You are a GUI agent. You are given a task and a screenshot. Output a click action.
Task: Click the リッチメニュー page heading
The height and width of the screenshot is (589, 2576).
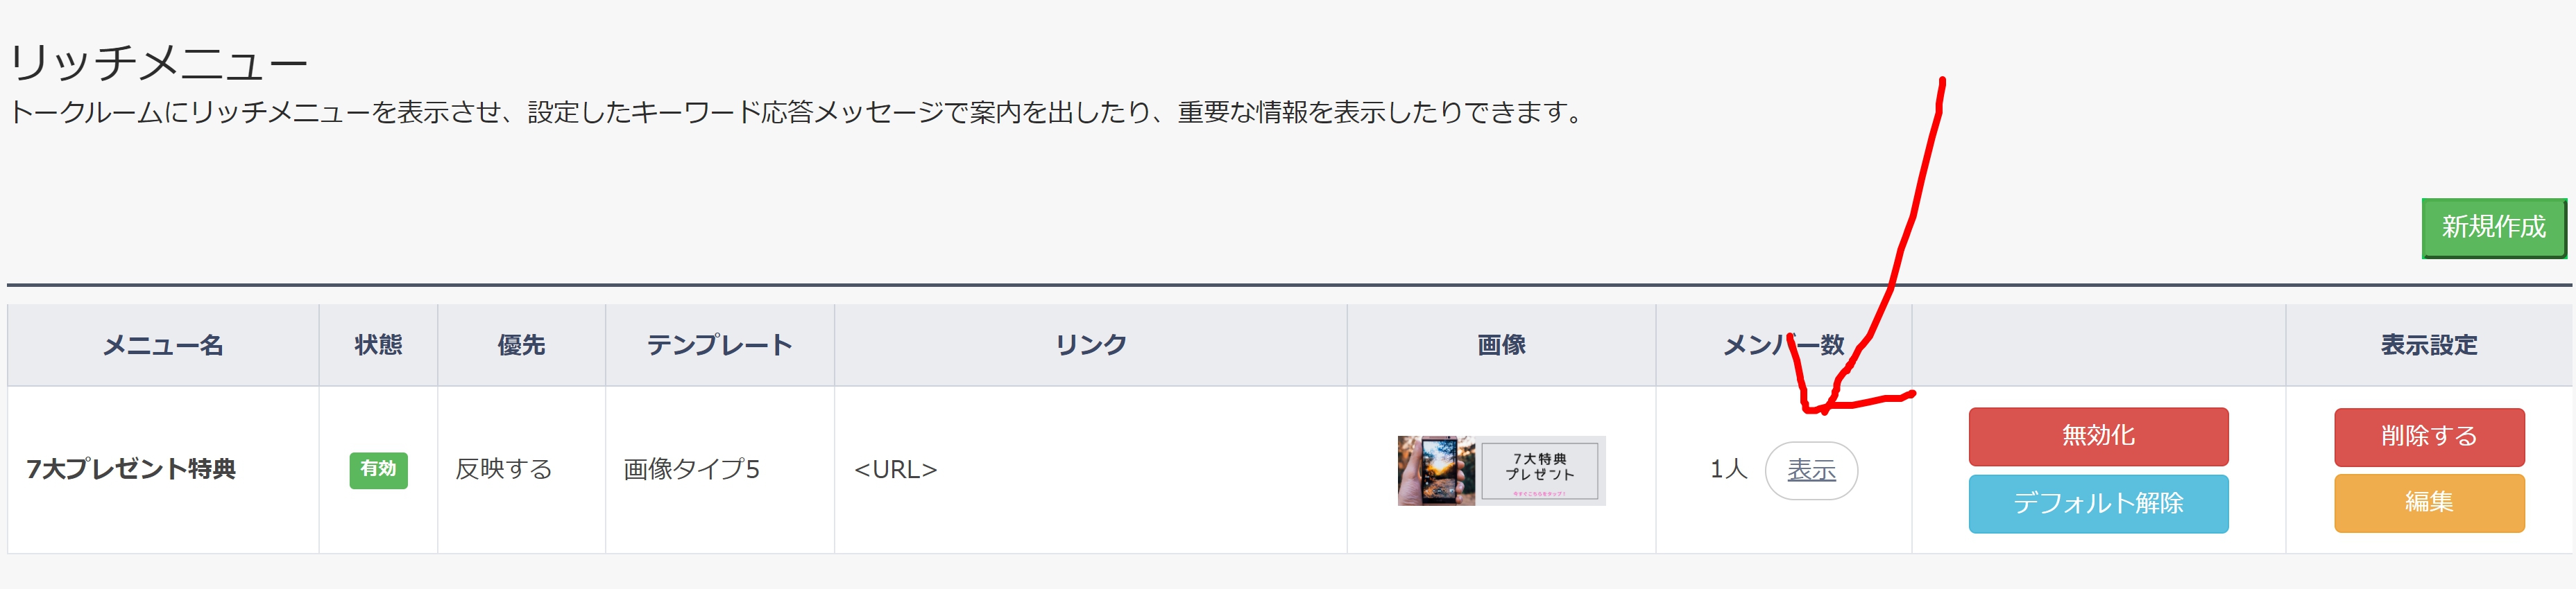158,63
